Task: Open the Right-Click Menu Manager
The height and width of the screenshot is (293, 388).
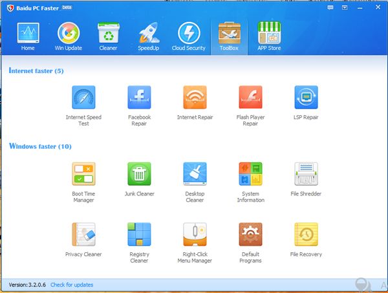Action: (x=195, y=234)
